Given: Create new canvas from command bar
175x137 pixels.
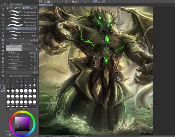Looking at the screenshot, I should coord(45,2).
